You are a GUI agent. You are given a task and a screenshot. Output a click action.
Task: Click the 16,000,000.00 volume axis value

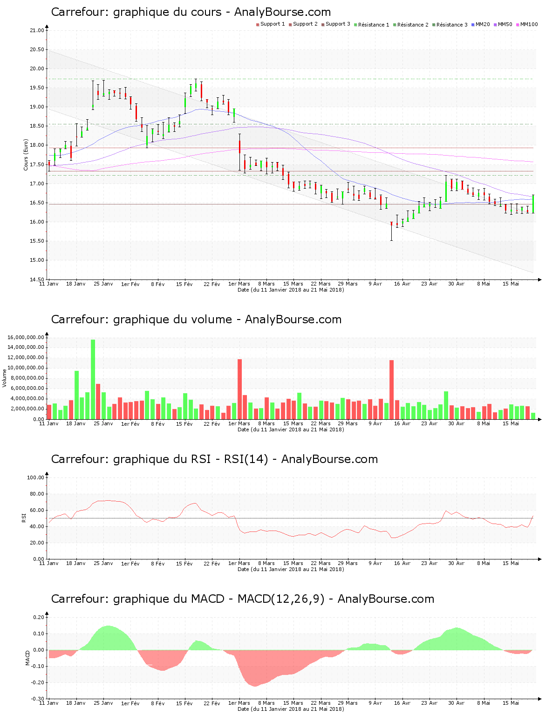pyautogui.click(x=26, y=337)
